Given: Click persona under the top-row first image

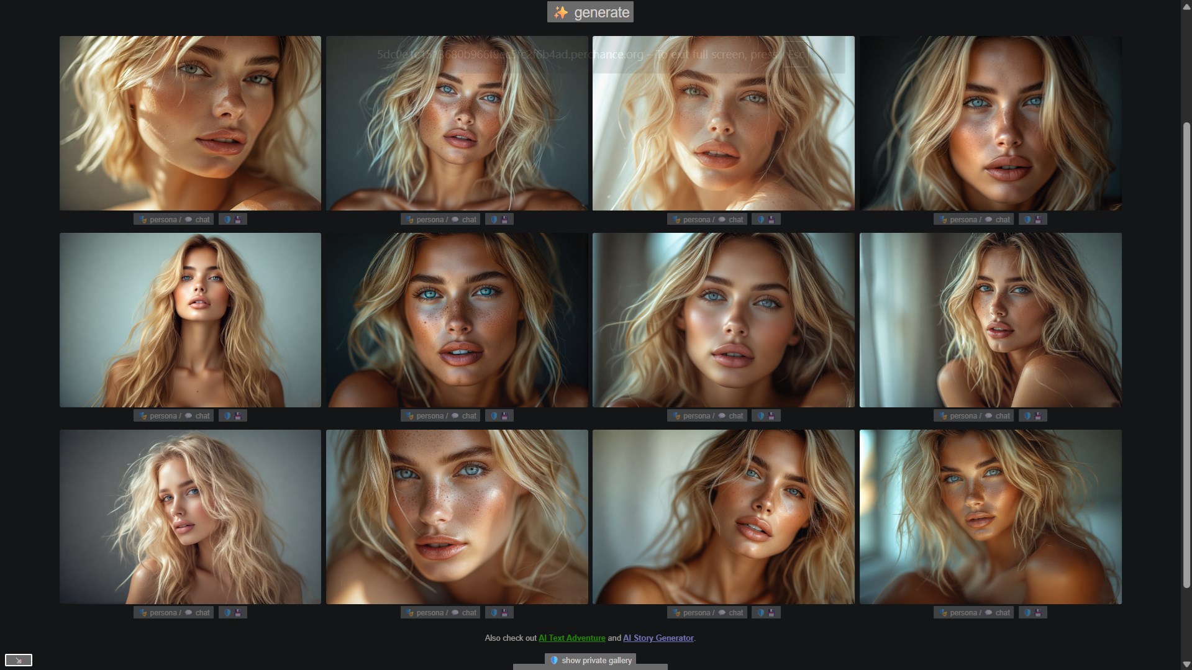Looking at the screenshot, I should 158,219.
